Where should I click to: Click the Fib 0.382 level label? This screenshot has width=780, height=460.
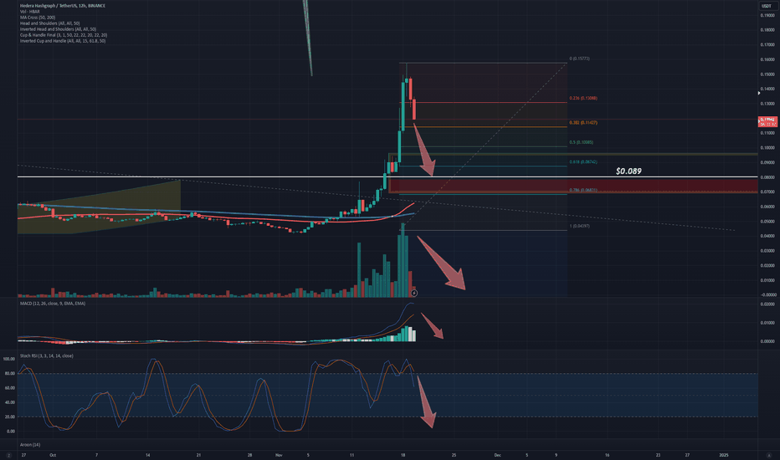click(x=583, y=123)
